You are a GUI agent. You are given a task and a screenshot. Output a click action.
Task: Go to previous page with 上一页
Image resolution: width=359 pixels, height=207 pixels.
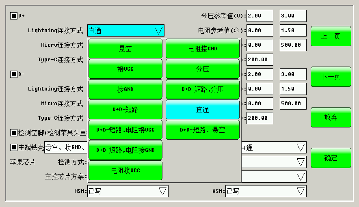click(x=331, y=36)
